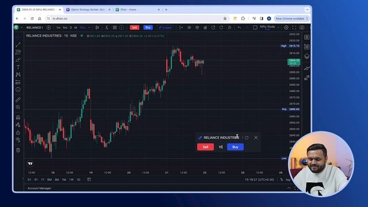Open the Indicators menu
The width and height of the screenshot is (368, 207).
click(x=107, y=28)
